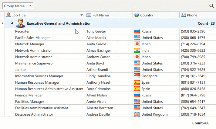The image size is (216, 129).
Task: Click the Japan flag in Andrew Carter row
Action: (137, 57)
